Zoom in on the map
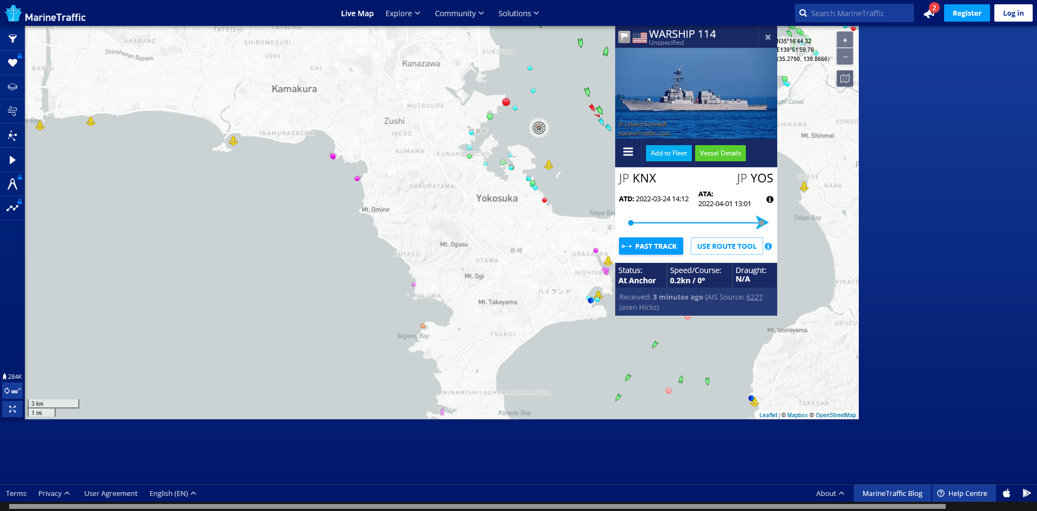 pos(845,40)
